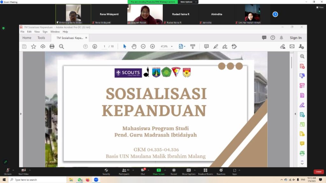Send file by email envelope icon
This screenshot has height=183, width=326.
click(292, 46)
